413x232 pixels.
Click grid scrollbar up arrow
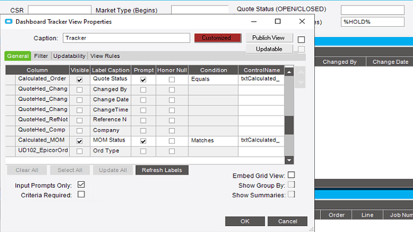pos(289,72)
